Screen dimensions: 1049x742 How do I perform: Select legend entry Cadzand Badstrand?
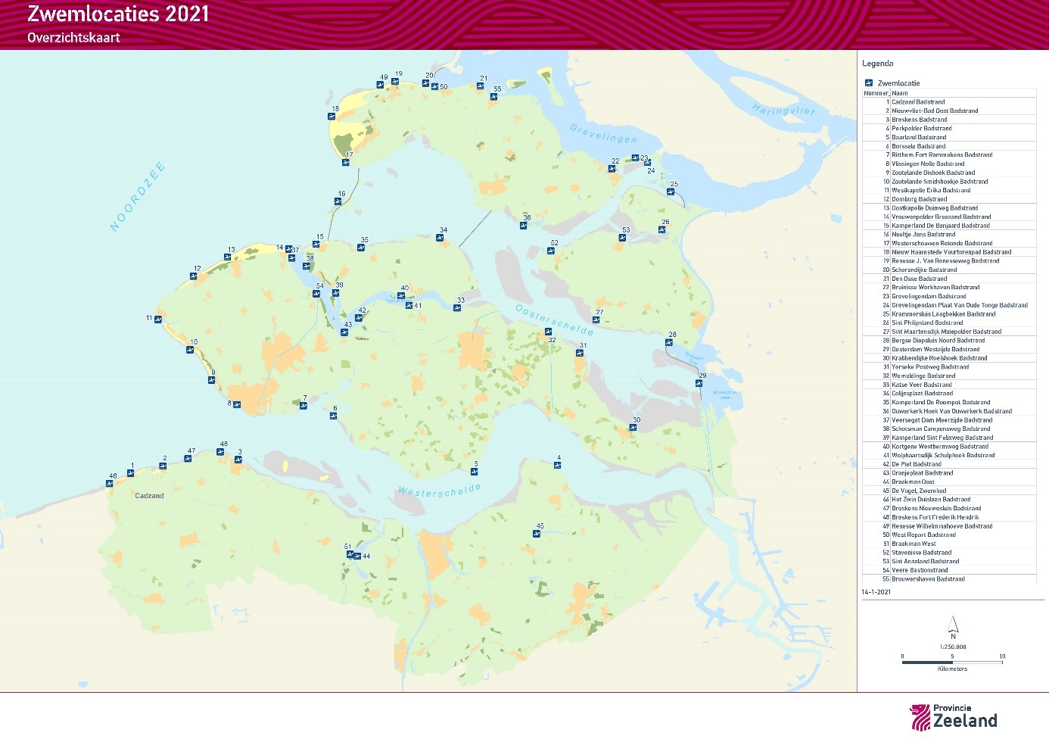point(918,101)
